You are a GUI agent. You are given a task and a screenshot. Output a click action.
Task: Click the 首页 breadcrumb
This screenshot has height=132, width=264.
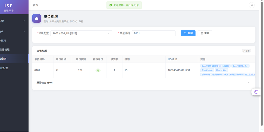click(35, 5)
